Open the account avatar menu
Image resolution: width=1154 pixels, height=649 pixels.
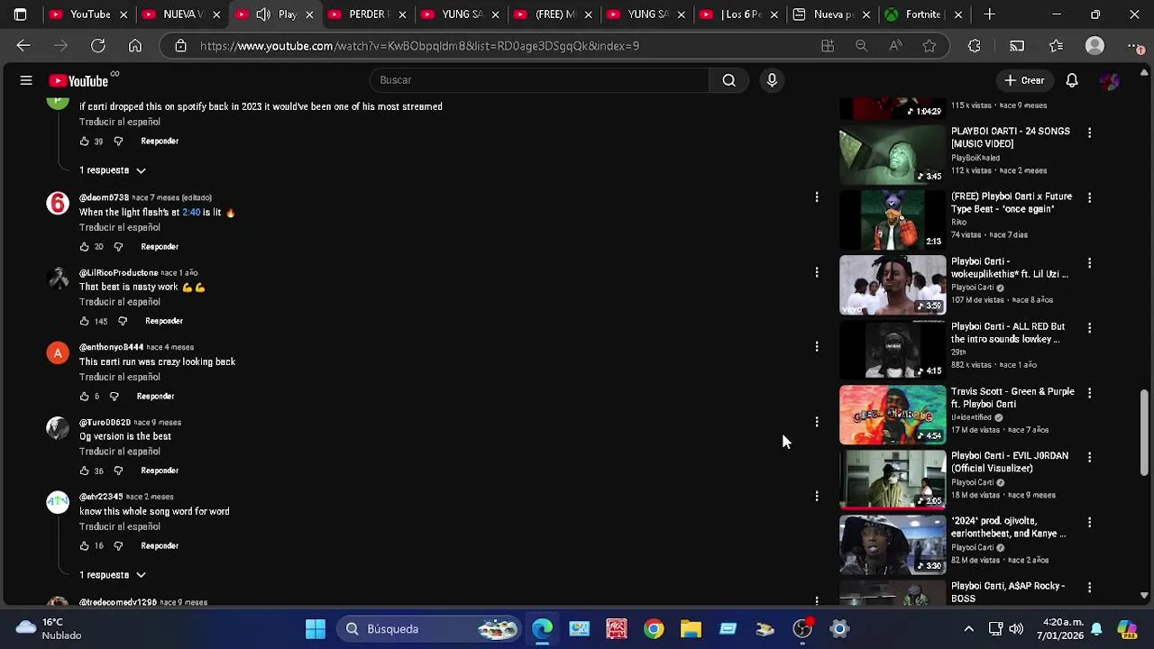click(x=1110, y=80)
